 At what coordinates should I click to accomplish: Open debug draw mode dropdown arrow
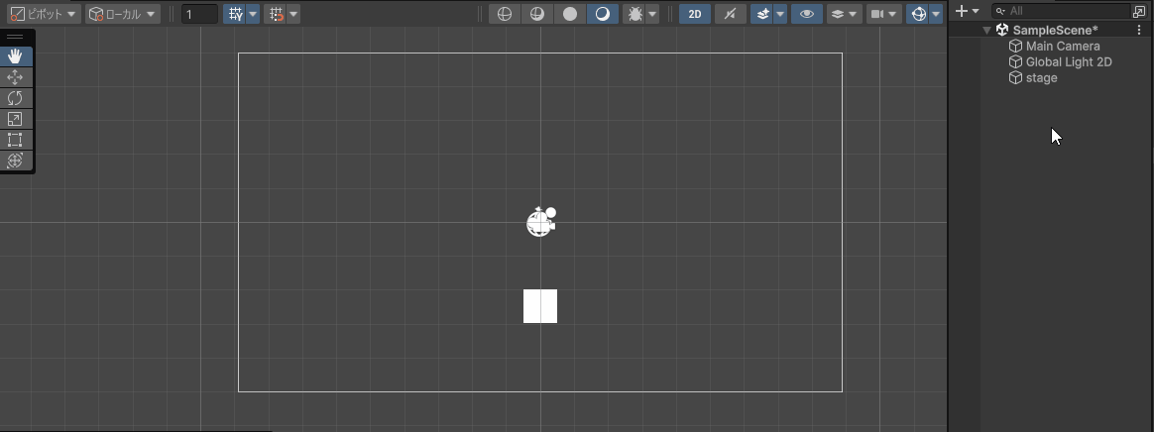(652, 13)
